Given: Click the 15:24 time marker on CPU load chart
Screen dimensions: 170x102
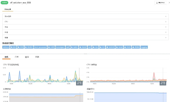Looking at the screenshot, I should pos(79,83).
